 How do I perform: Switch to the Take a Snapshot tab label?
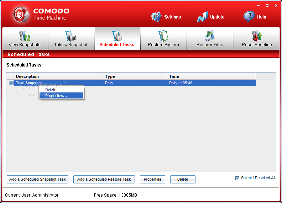(71, 45)
